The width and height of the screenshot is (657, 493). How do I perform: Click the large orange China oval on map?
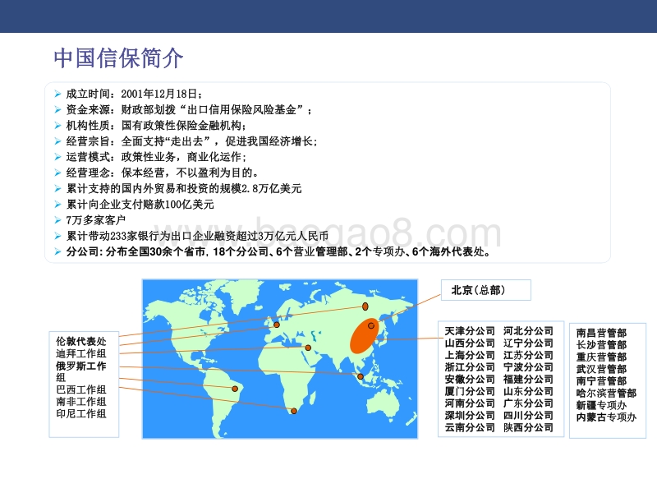point(364,337)
